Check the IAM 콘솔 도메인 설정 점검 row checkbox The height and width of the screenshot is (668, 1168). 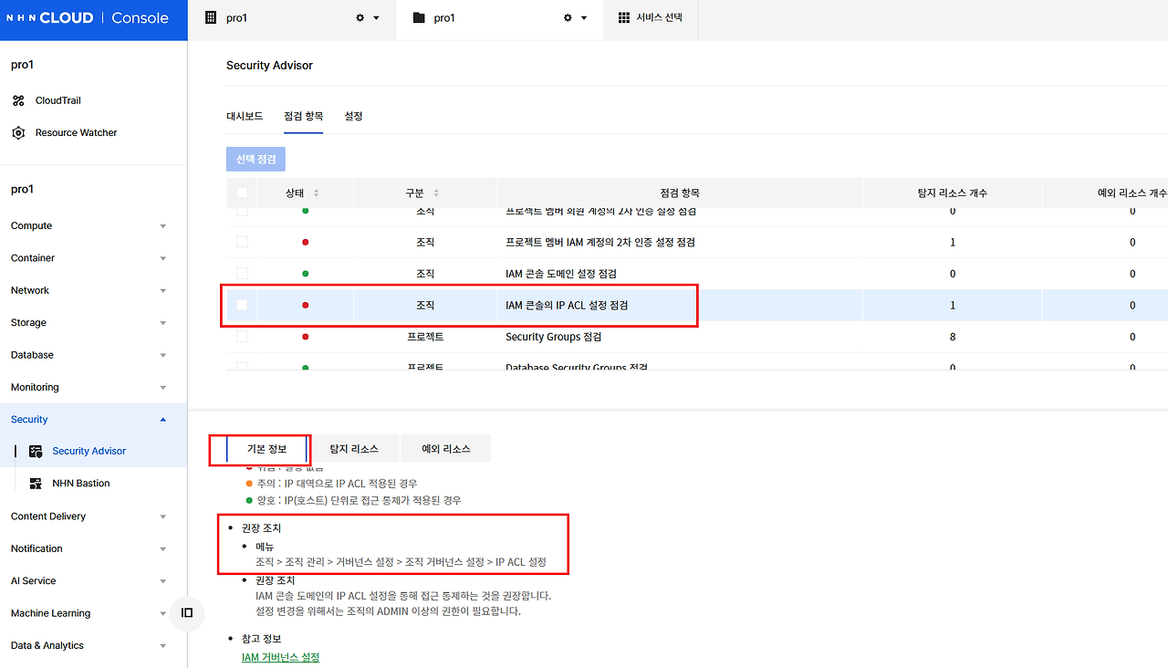coord(242,274)
